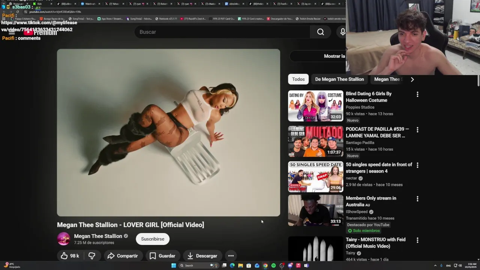Like the video with 98 k
The width and height of the screenshot is (480, 270).
click(70, 256)
